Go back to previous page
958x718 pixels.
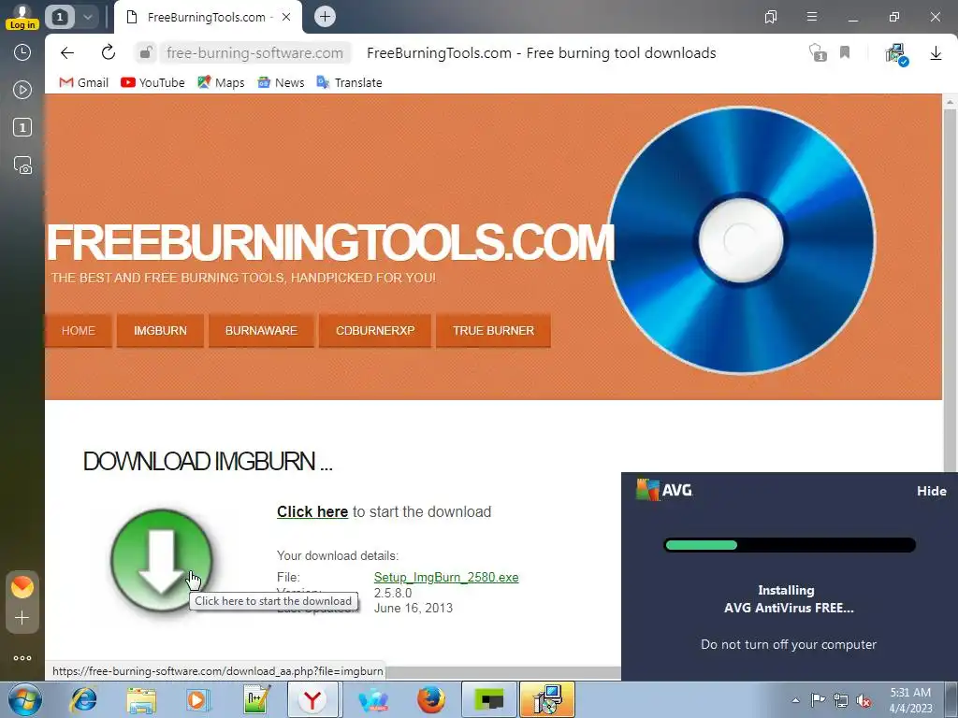click(67, 53)
